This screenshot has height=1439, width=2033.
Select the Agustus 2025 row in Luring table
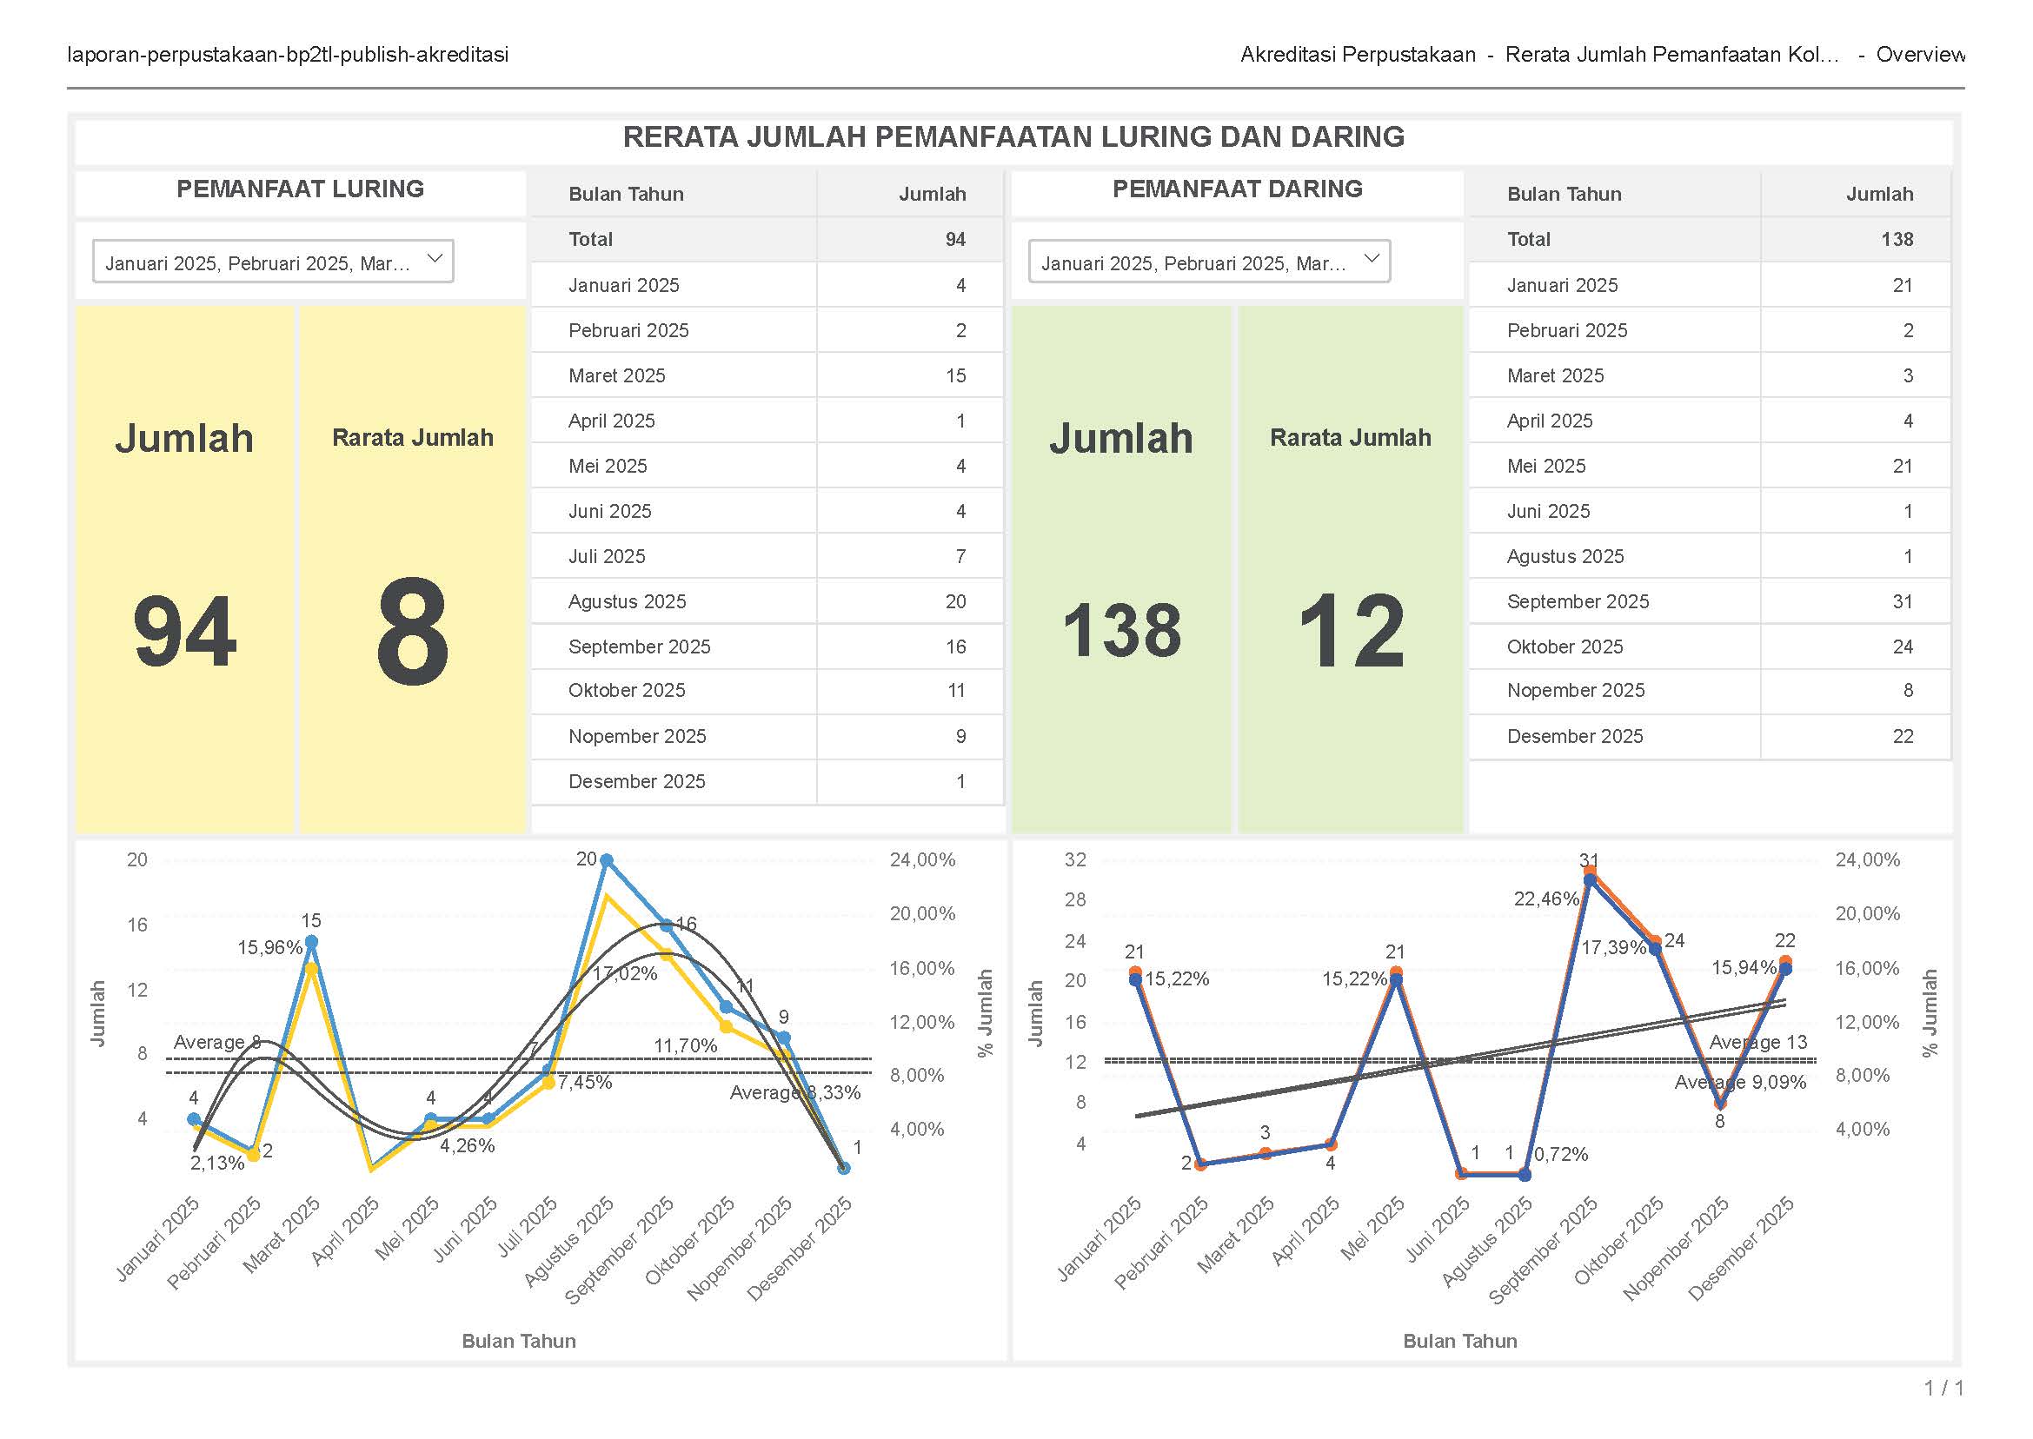(x=627, y=601)
